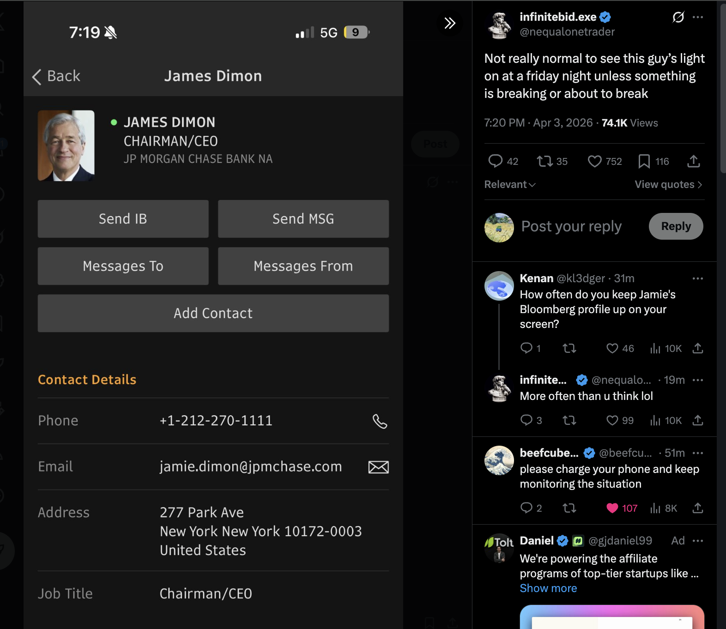Click the Grok icon on the main post
The width and height of the screenshot is (726, 629).
tap(678, 17)
